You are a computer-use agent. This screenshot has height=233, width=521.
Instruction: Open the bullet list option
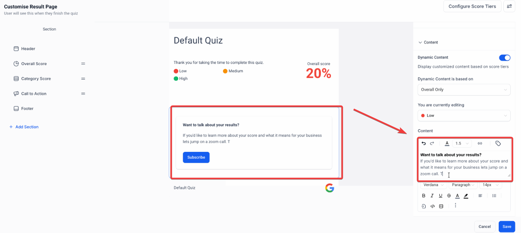pyautogui.click(x=494, y=196)
